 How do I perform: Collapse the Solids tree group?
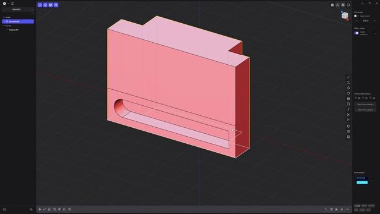(x=4, y=17)
